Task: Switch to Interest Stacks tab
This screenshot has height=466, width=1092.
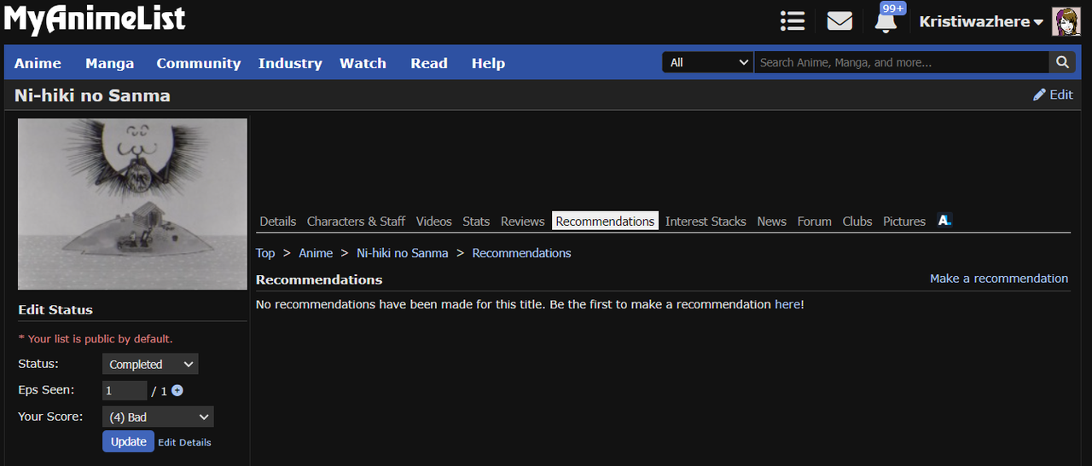Action: coord(706,221)
